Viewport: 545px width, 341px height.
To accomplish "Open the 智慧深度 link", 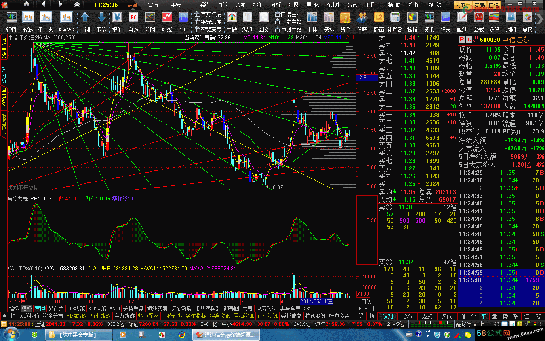I will pos(208,29).
